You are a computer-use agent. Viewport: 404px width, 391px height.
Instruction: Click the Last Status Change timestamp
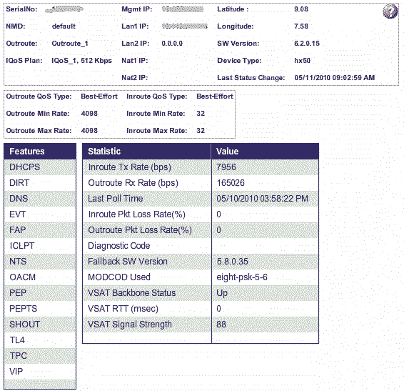pos(335,78)
